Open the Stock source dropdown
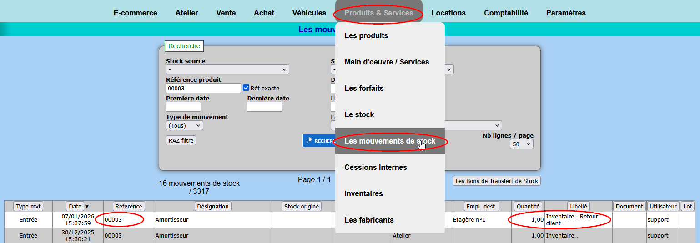Viewport: 700px width, 243px height. pyautogui.click(x=227, y=69)
